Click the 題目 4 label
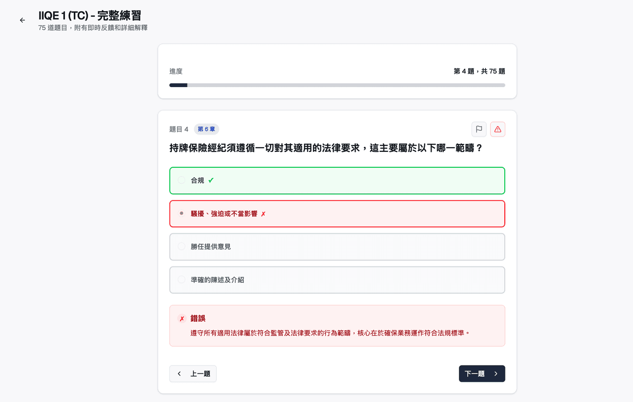Viewport: 633px width, 402px height. click(178, 129)
